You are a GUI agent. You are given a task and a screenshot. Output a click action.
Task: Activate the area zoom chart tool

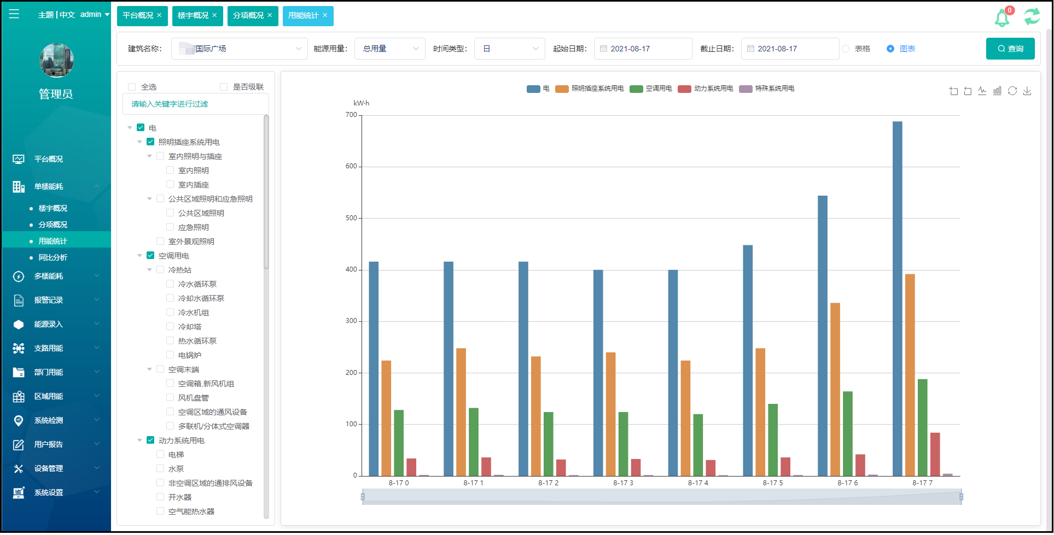(x=953, y=91)
